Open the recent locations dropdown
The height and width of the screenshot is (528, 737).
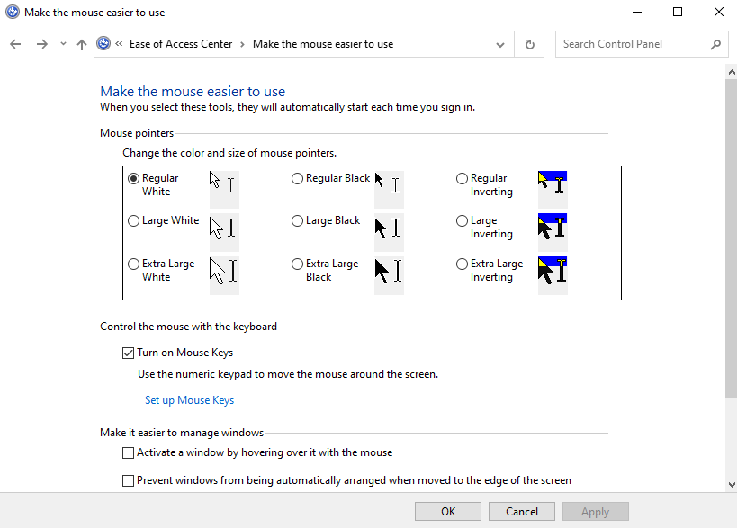pyautogui.click(x=63, y=44)
